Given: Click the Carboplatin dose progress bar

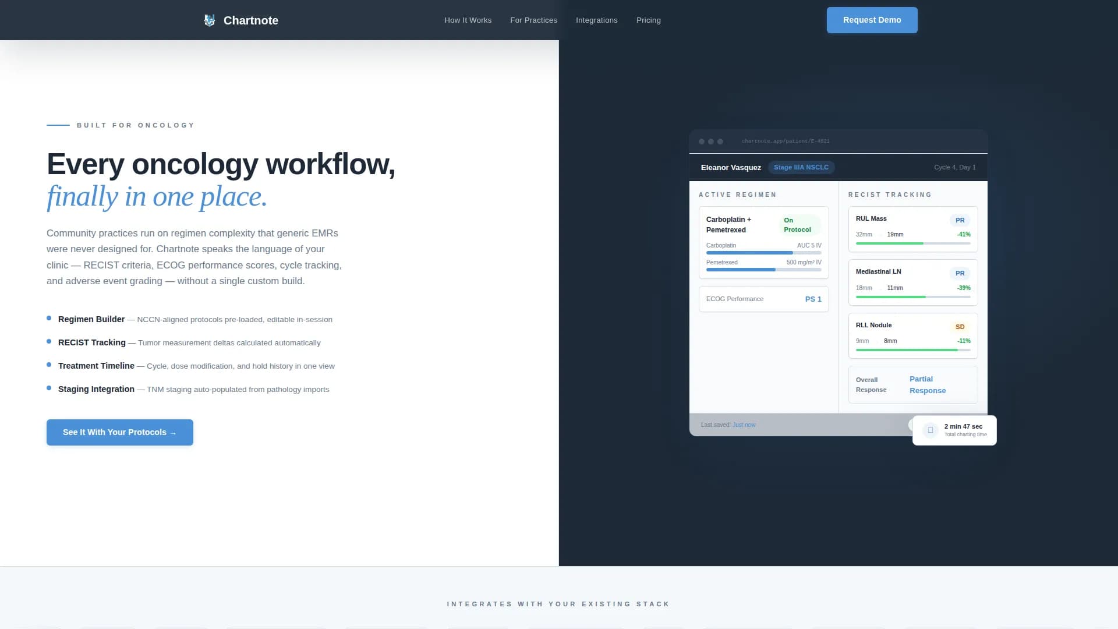Looking at the screenshot, I should [763, 253].
